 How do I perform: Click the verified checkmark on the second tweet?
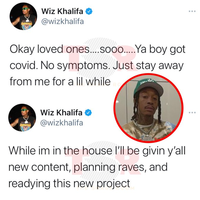88,113
